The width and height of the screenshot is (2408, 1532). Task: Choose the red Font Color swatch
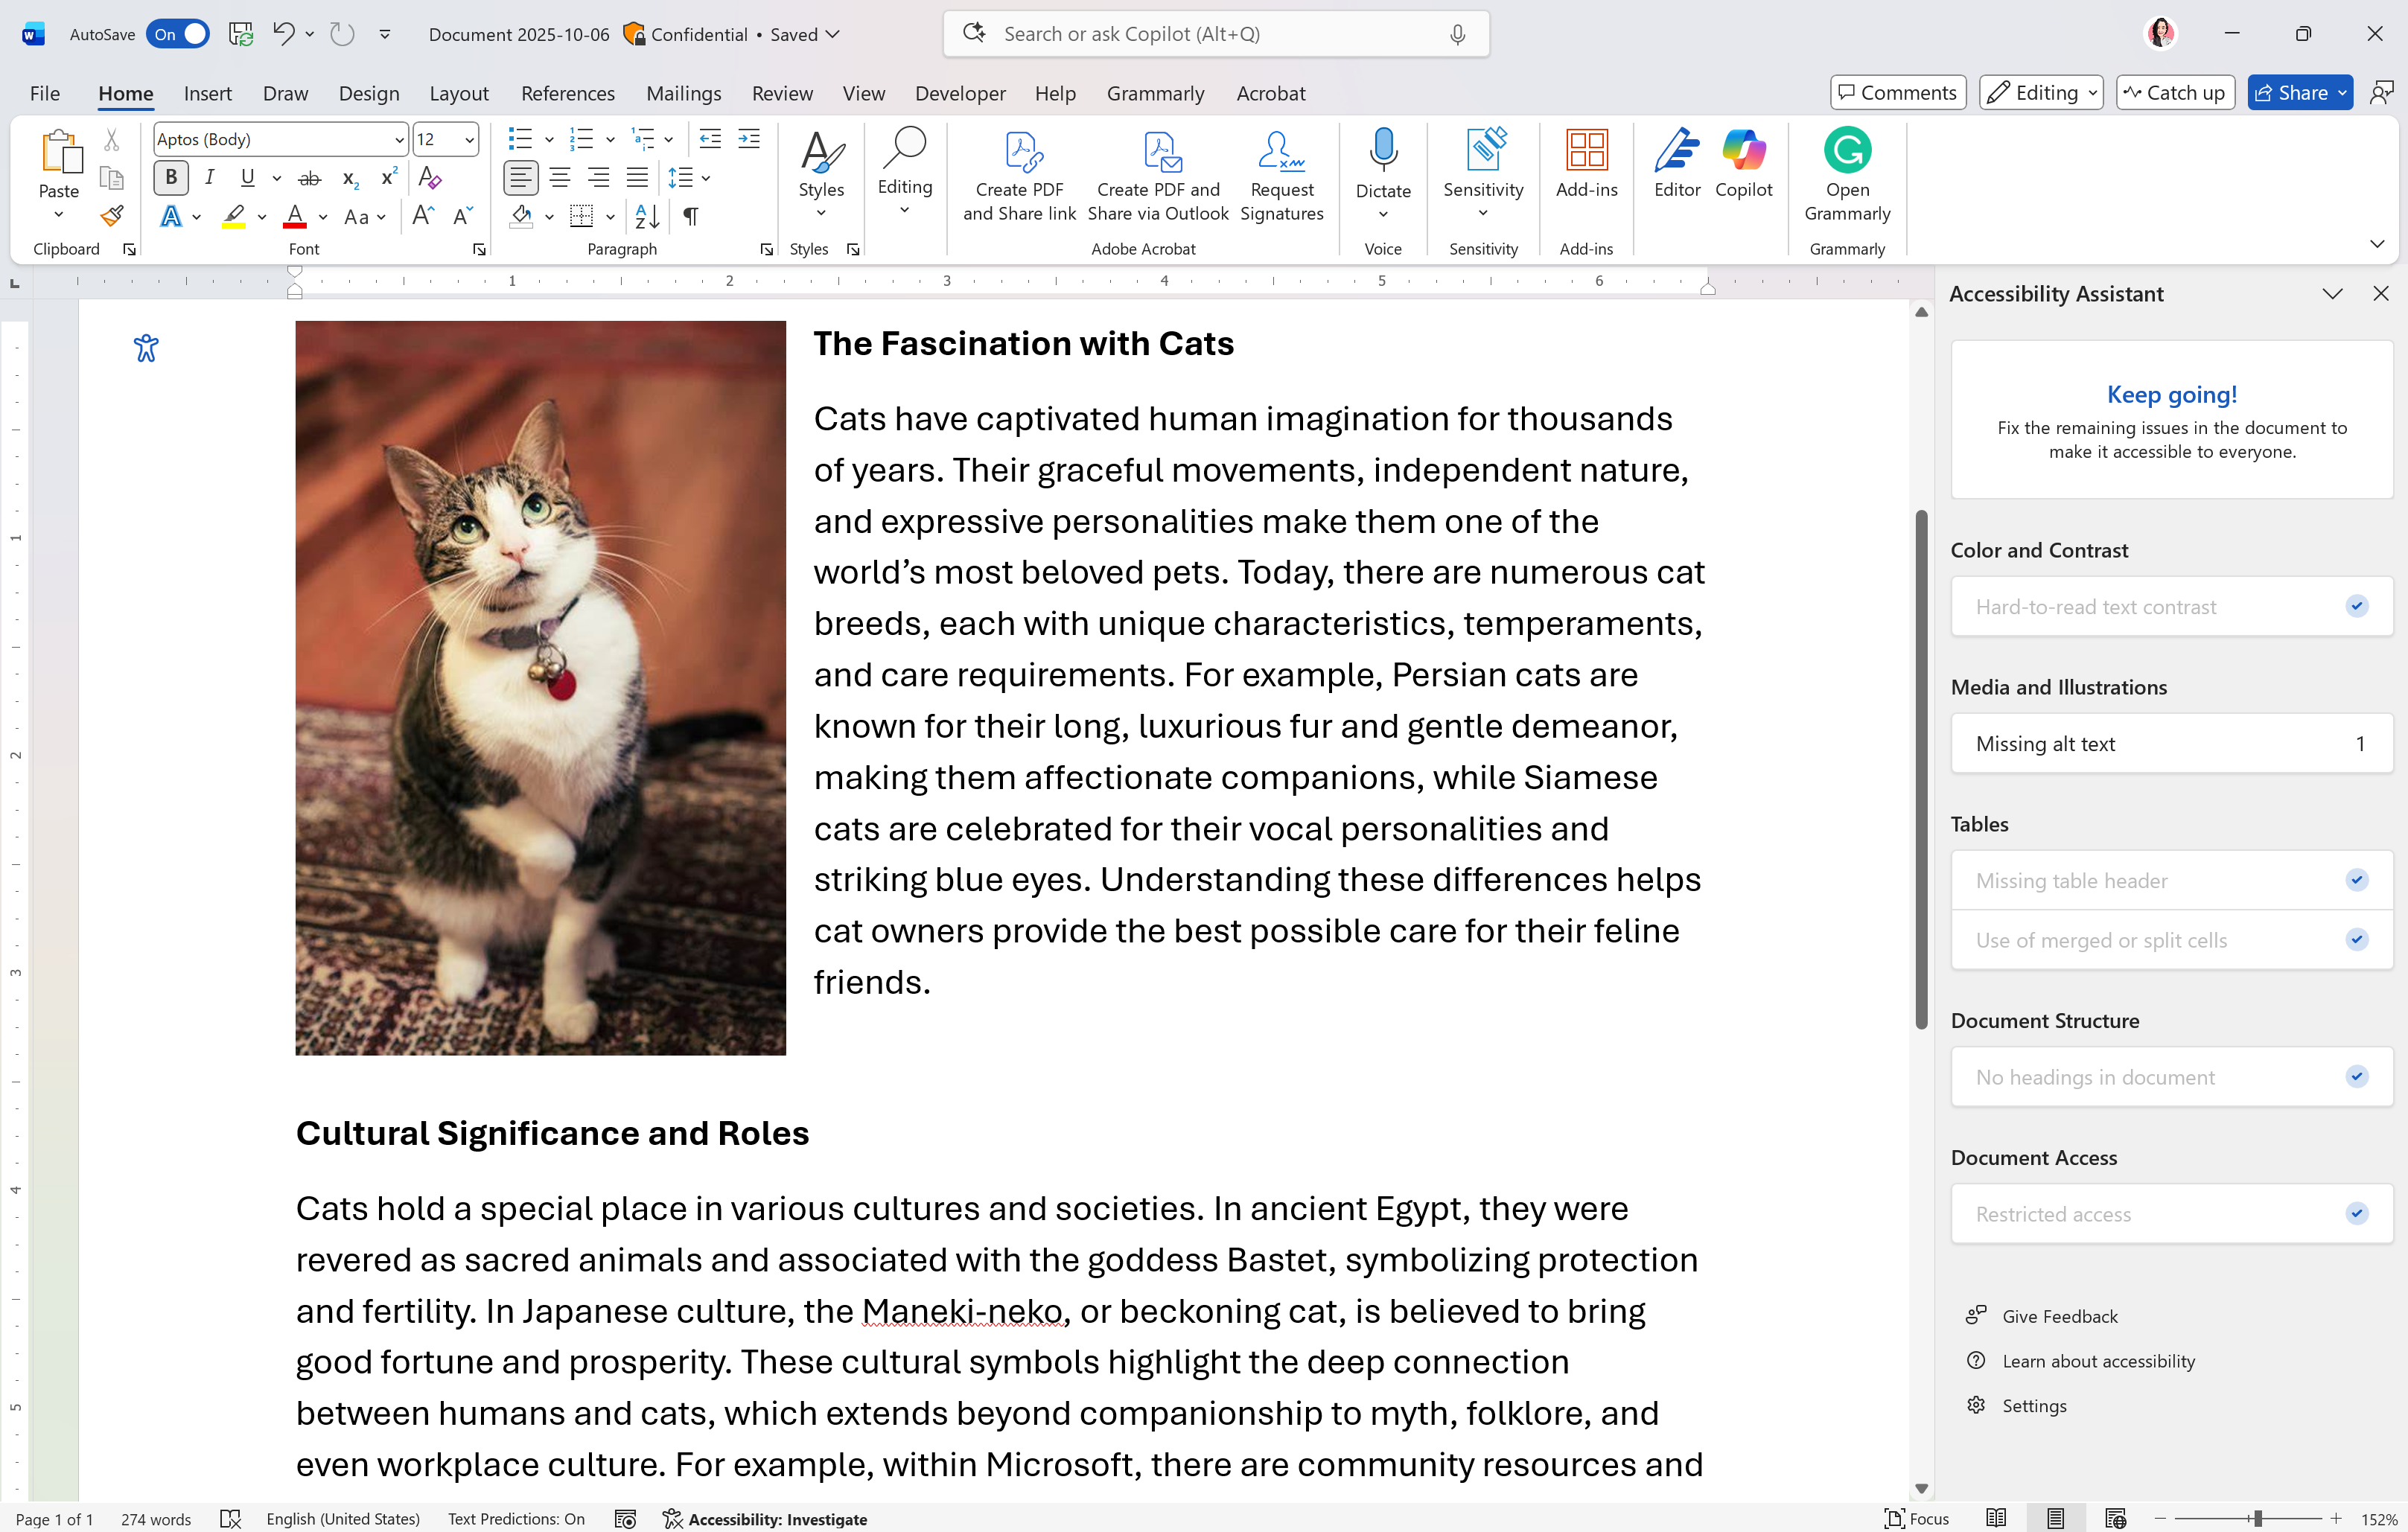295,216
